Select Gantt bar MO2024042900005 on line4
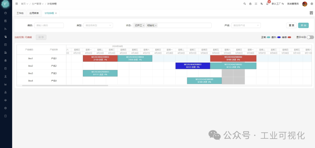 (204, 81)
